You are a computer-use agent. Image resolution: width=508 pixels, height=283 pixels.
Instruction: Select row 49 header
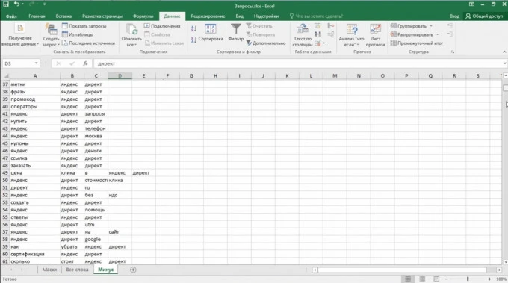pyautogui.click(x=5, y=172)
